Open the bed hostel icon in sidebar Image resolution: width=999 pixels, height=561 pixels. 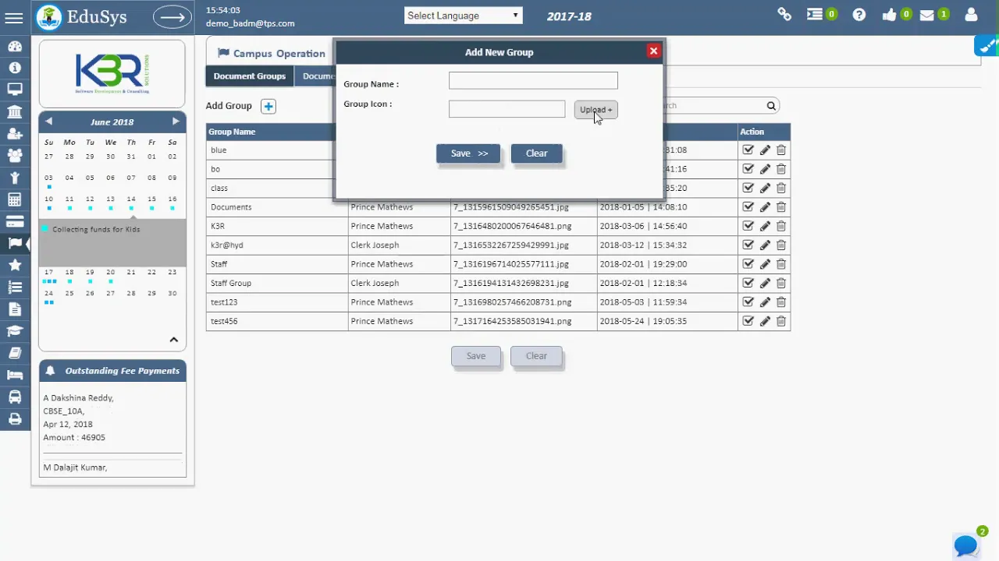coord(14,375)
